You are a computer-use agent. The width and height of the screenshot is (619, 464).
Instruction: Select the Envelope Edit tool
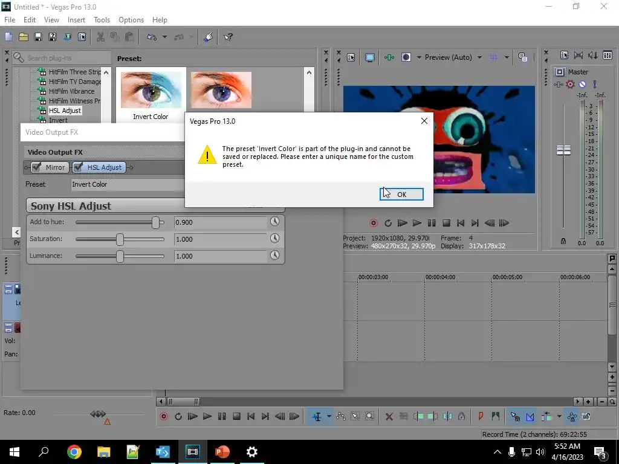point(341,417)
